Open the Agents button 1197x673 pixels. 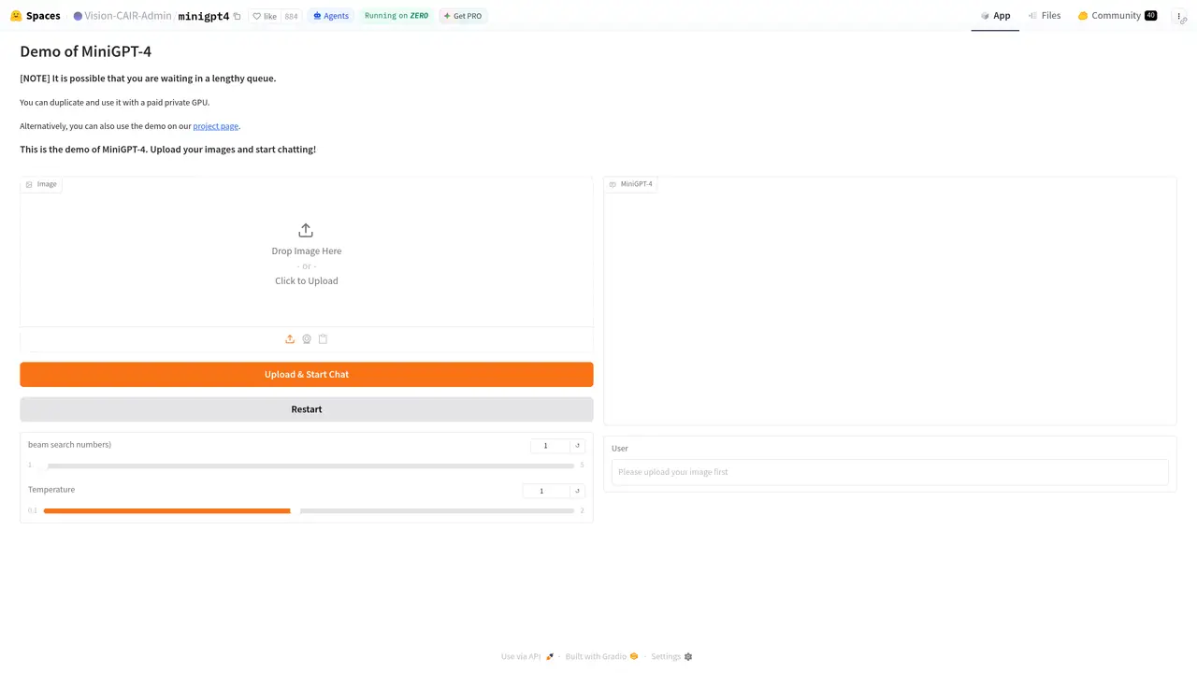(331, 16)
